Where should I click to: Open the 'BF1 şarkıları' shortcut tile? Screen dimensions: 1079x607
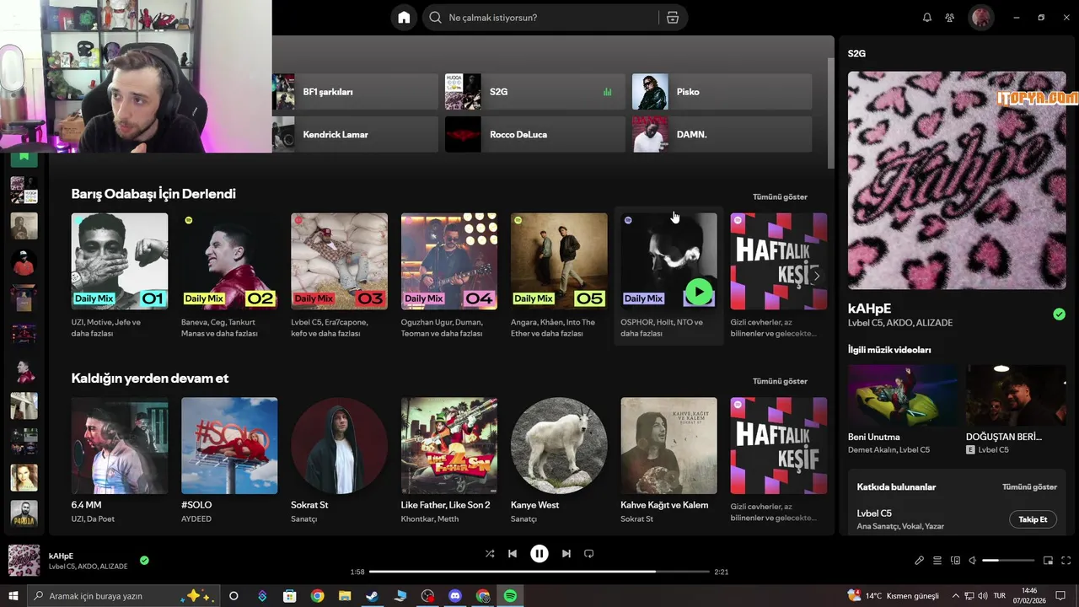355,92
